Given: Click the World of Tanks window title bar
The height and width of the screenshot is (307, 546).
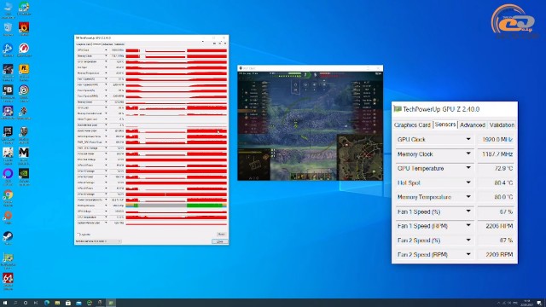Looking at the screenshot, I should click(x=310, y=68).
